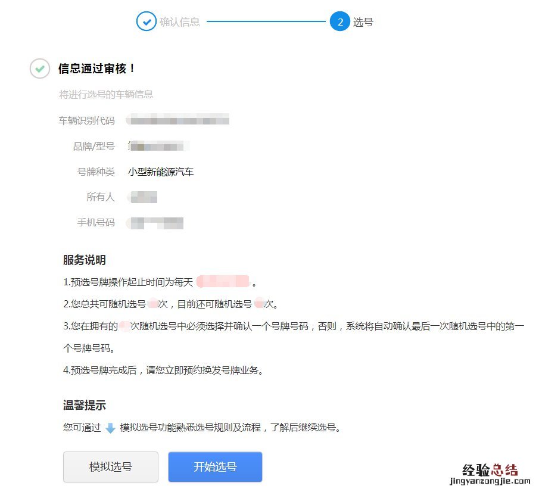Open the jingyanzongjie.com link
The height and width of the screenshot is (492, 539).
[490, 479]
